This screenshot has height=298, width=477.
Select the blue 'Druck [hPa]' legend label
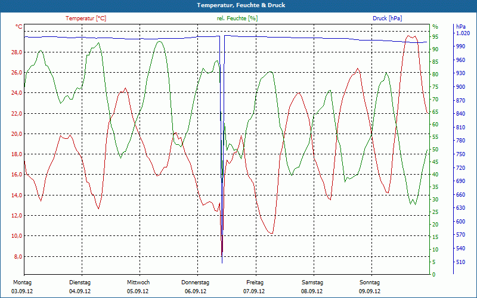[387, 18]
